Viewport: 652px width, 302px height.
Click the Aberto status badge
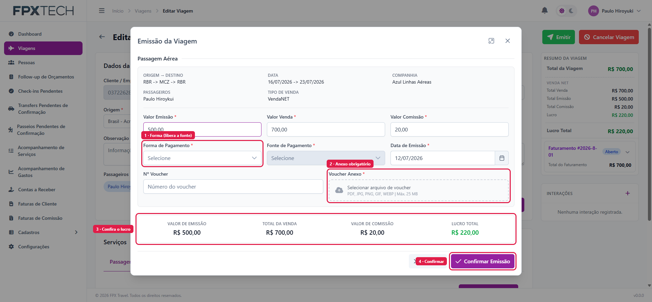coord(612,152)
